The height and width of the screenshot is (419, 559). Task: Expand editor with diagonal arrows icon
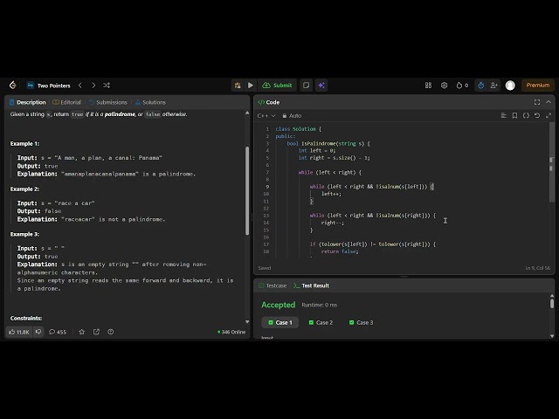coord(549,115)
